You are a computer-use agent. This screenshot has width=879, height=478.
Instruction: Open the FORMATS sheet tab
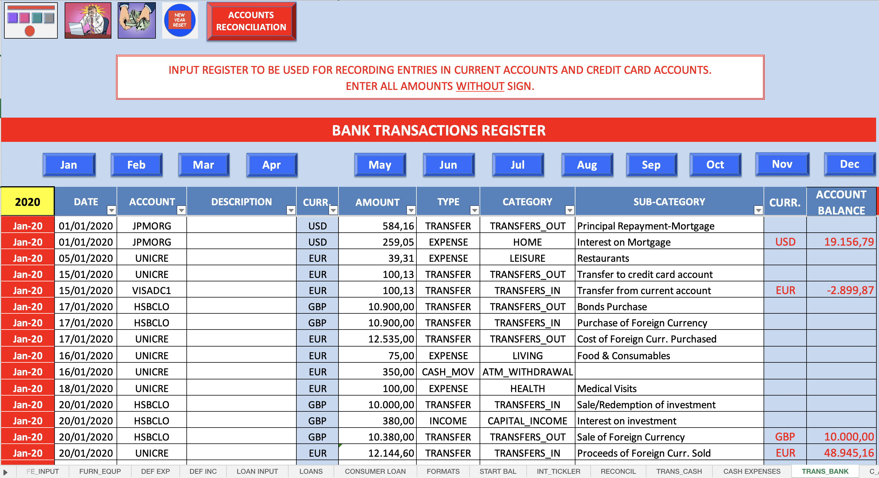(x=443, y=471)
